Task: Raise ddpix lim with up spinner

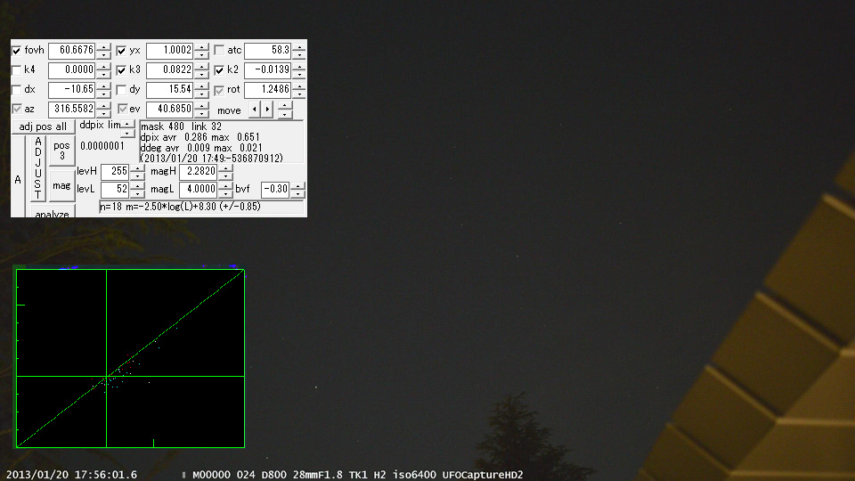Action: click(128, 125)
